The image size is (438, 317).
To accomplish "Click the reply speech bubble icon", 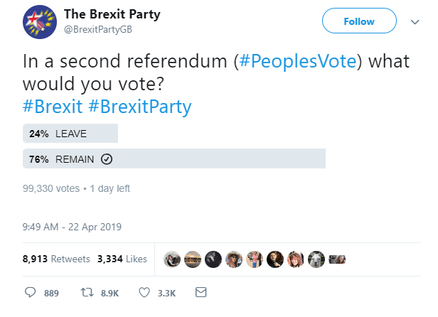I will pos(30,292).
